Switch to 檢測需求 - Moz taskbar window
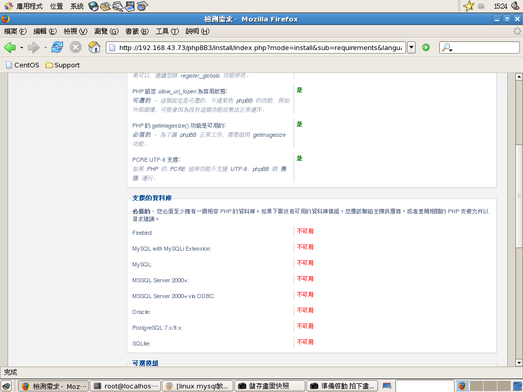This screenshot has height=392, width=523. (x=53, y=386)
